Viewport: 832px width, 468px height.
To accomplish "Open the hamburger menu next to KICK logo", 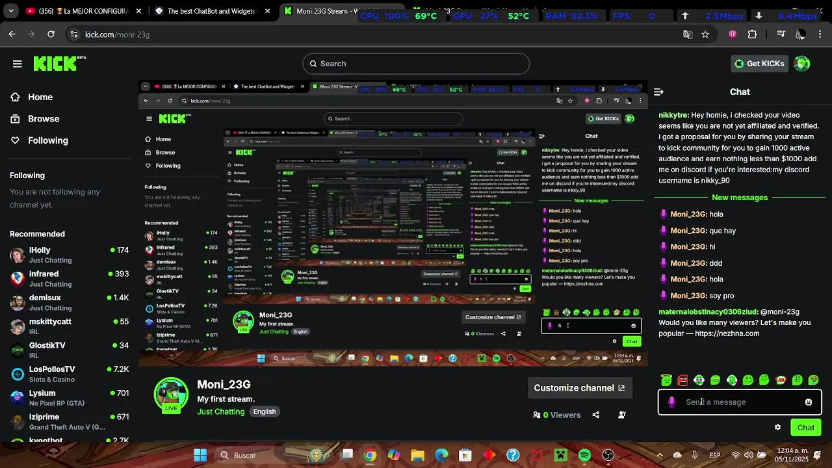I will pos(18,64).
